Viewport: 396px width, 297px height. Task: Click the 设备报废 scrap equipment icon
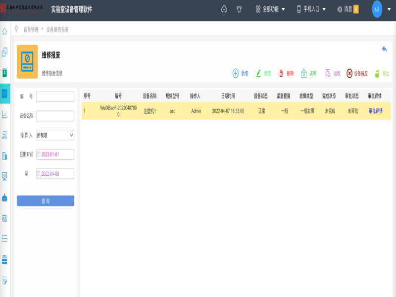click(349, 74)
